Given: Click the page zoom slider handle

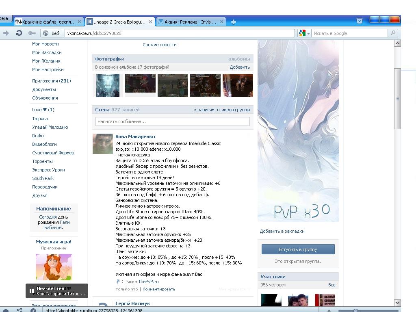Looking at the screenshot, I should (x=355, y=310).
